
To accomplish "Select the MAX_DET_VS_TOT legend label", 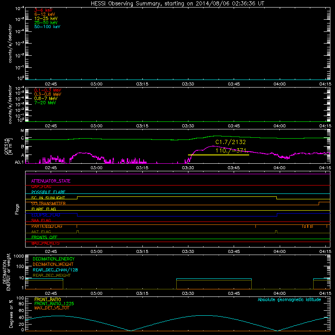I will click(52, 308).
